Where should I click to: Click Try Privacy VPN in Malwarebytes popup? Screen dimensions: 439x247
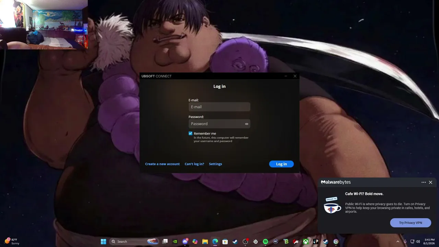[411, 223]
